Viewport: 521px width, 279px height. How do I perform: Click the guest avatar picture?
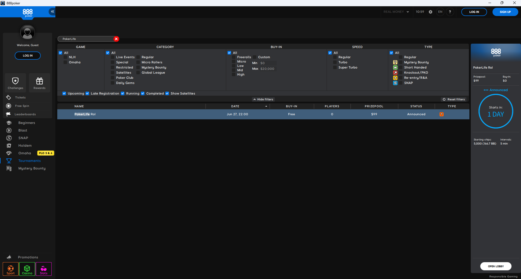27,32
